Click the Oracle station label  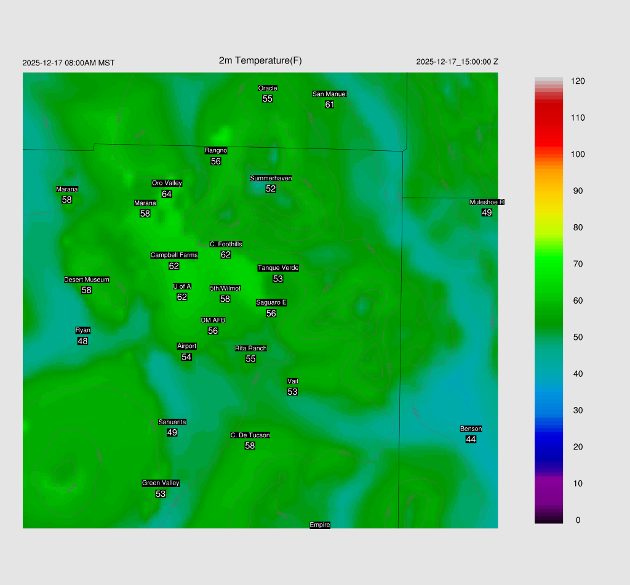click(x=267, y=88)
